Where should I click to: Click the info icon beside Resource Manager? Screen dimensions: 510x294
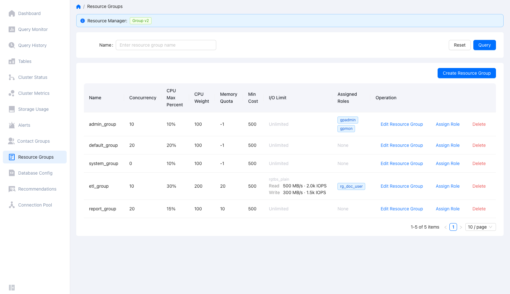tap(83, 21)
